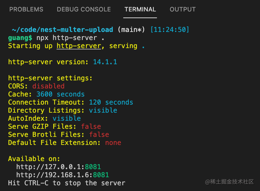Switch to the PROBLEMS tab

pos(26,9)
